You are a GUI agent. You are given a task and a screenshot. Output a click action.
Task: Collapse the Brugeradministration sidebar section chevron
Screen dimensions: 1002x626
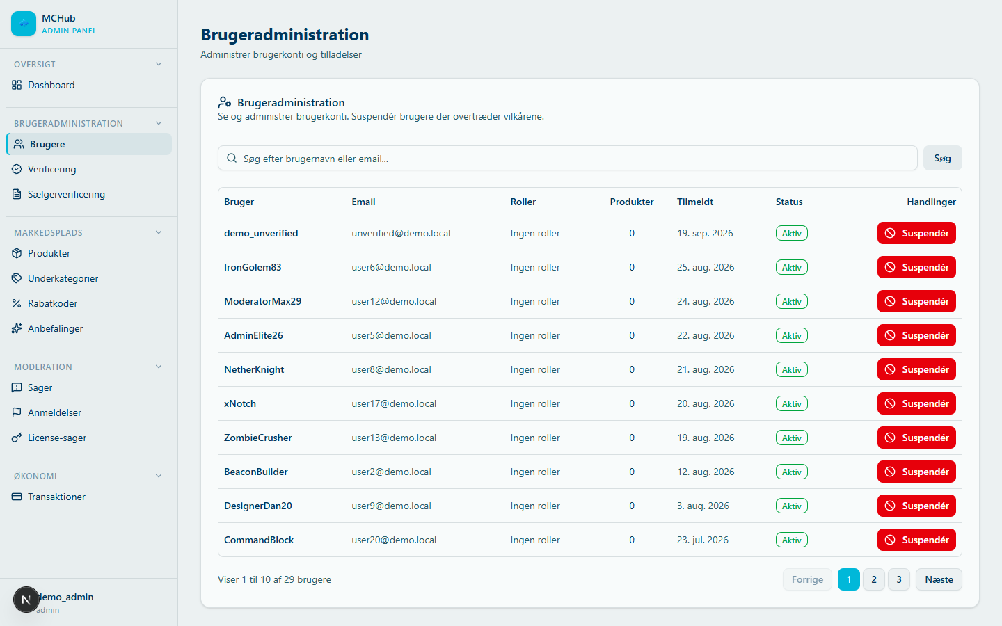click(x=159, y=123)
